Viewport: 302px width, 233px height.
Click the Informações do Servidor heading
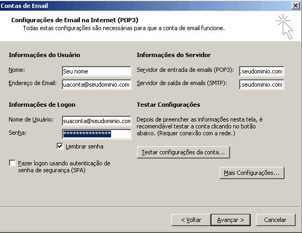[x=173, y=55]
